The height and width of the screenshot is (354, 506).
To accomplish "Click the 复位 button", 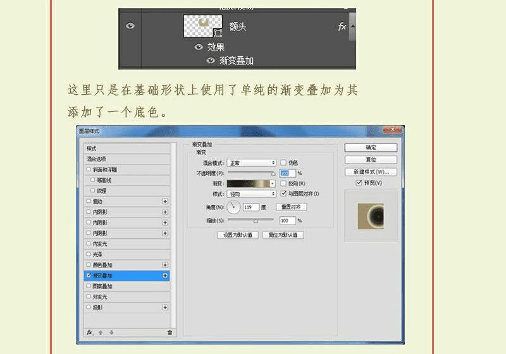I will [371, 159].
